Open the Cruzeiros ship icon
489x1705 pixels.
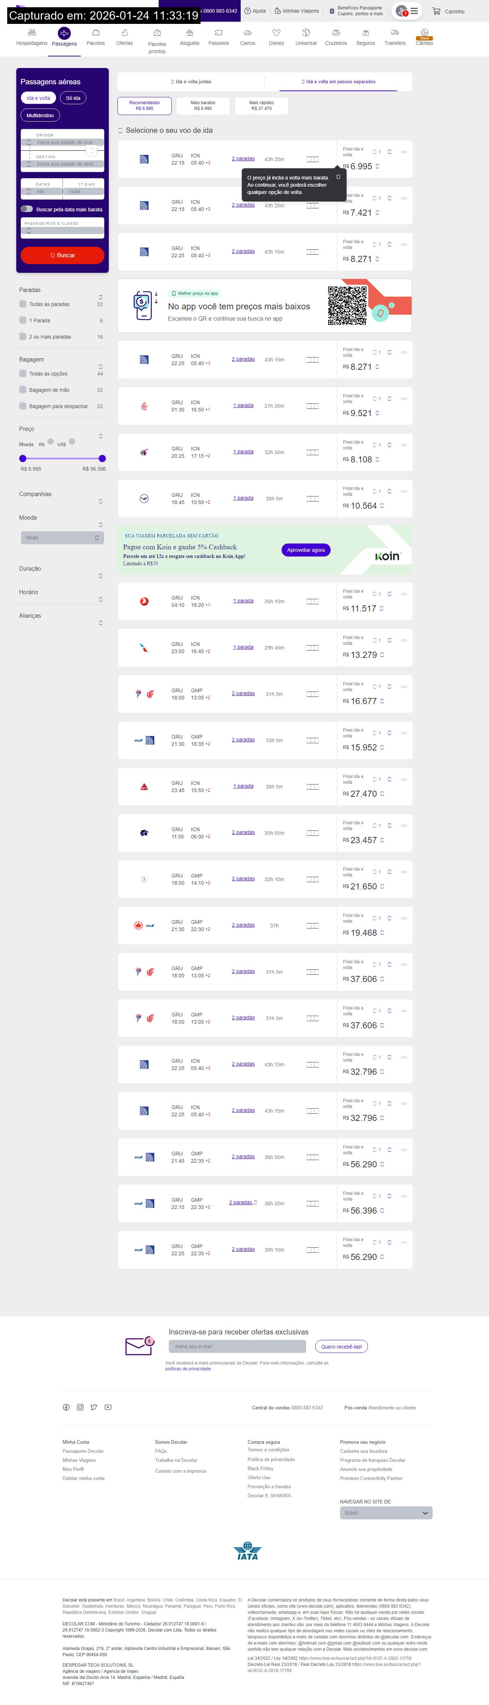(336, 33)
